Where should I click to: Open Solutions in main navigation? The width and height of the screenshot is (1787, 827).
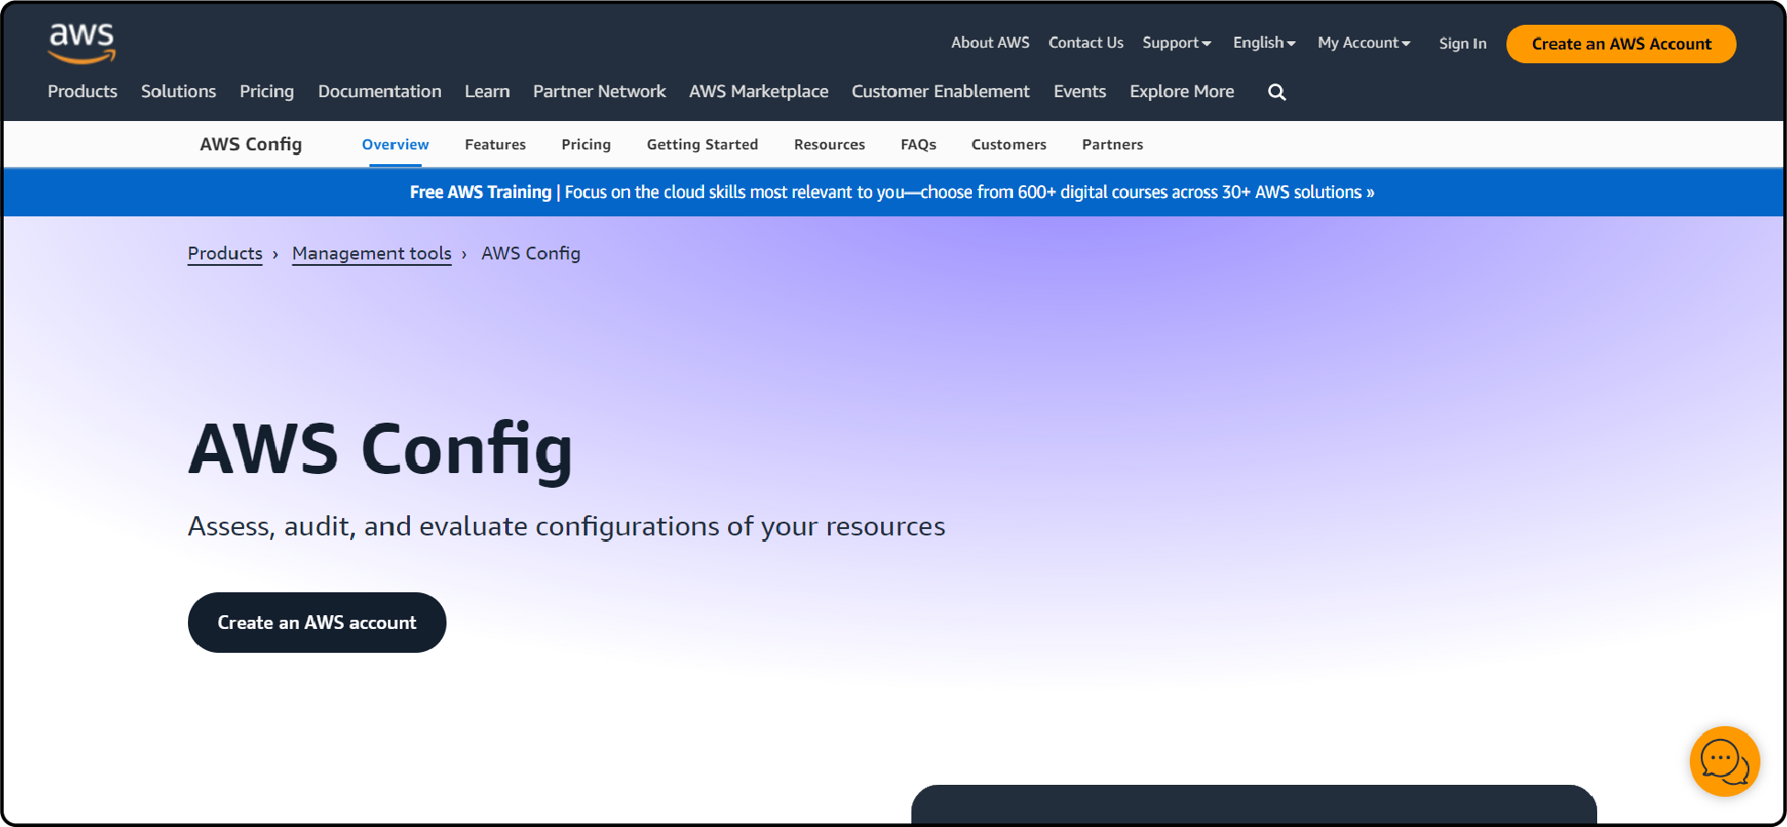tap(179, 92)
